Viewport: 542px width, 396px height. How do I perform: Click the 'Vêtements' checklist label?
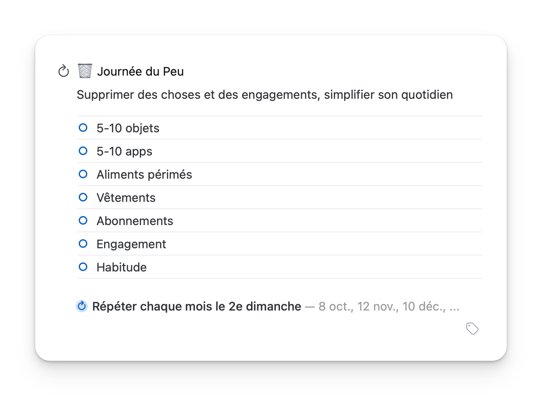(x=126, y=198)
